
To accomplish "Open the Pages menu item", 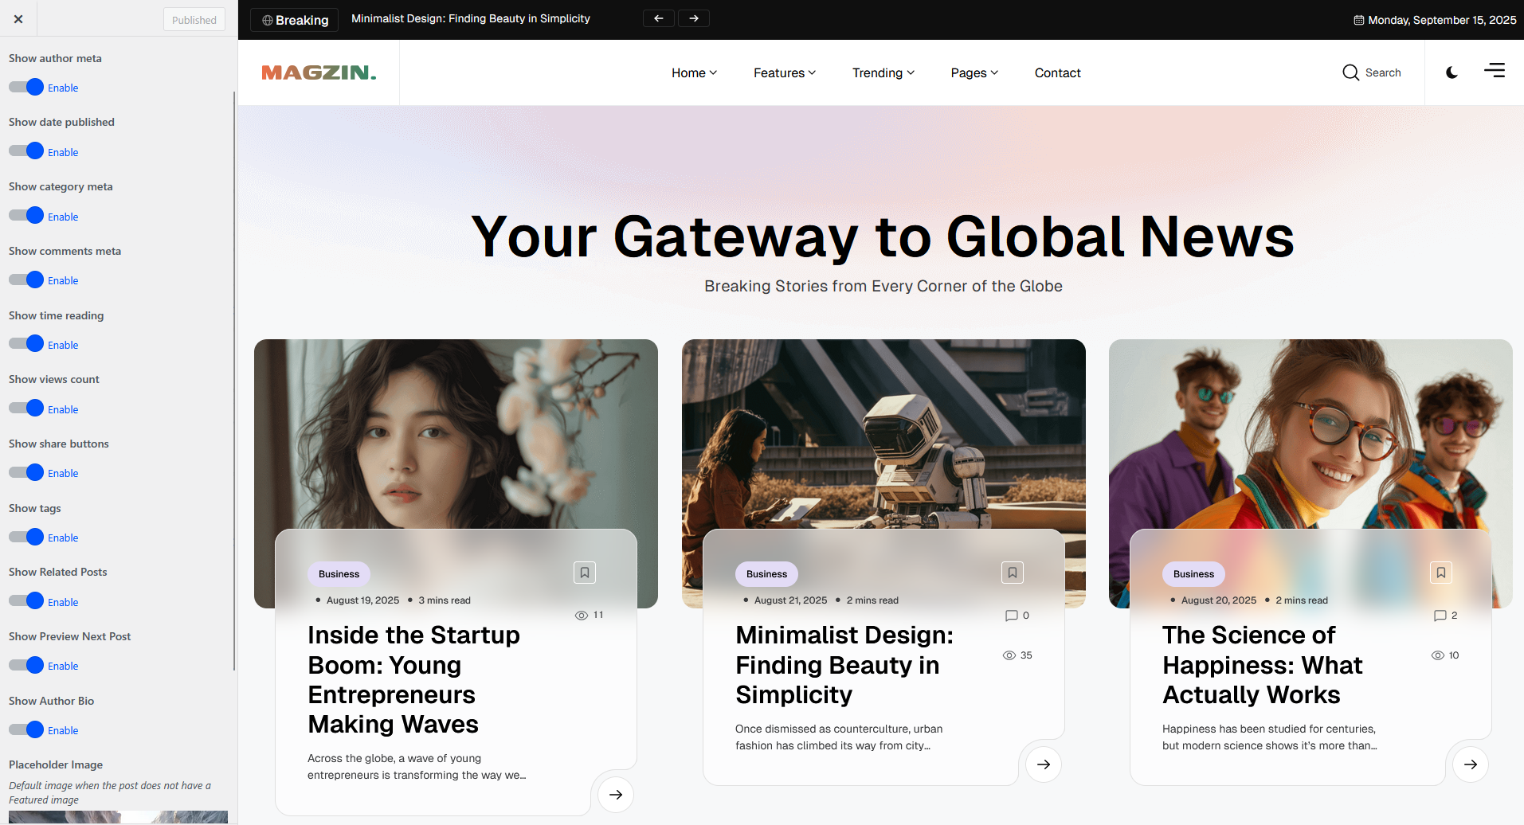I will tap(974, 72).
